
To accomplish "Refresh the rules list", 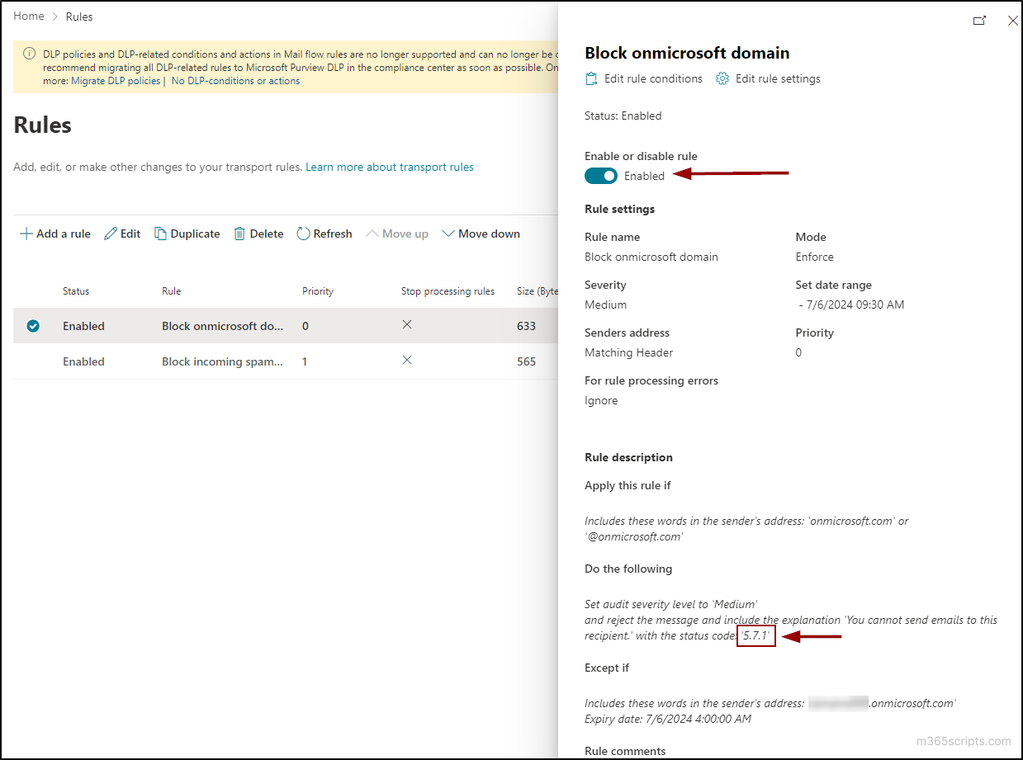I will (301, 234).
